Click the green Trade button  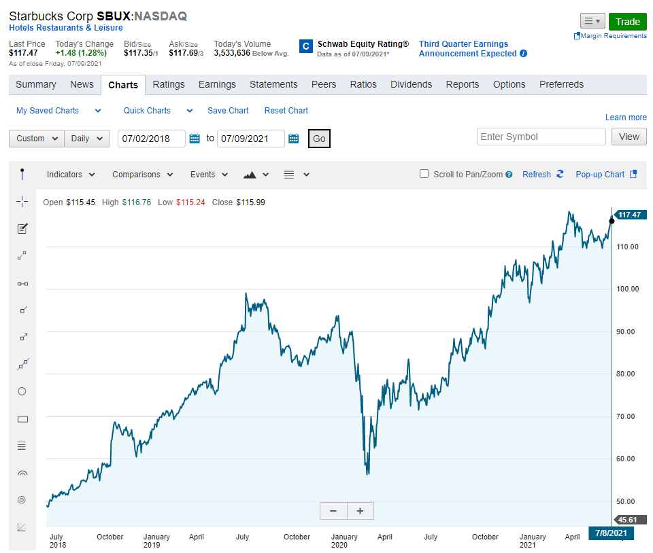(x=628, y=22)
